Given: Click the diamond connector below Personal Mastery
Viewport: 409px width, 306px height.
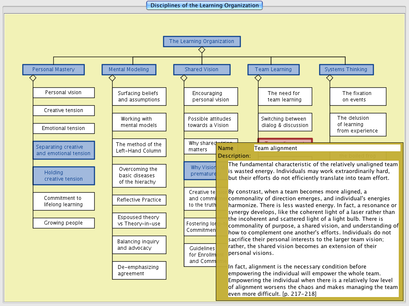Looking at the screenshot, I should (33, 78).
